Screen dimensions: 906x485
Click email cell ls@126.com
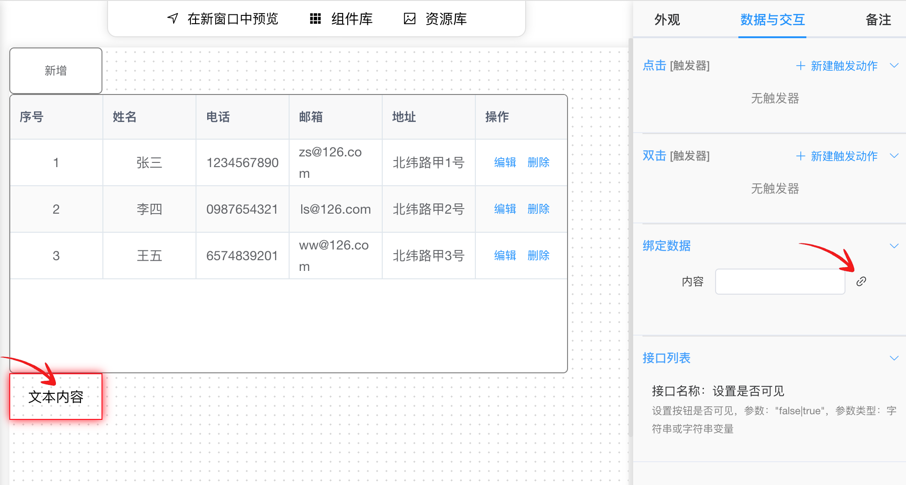pos(336,209)
